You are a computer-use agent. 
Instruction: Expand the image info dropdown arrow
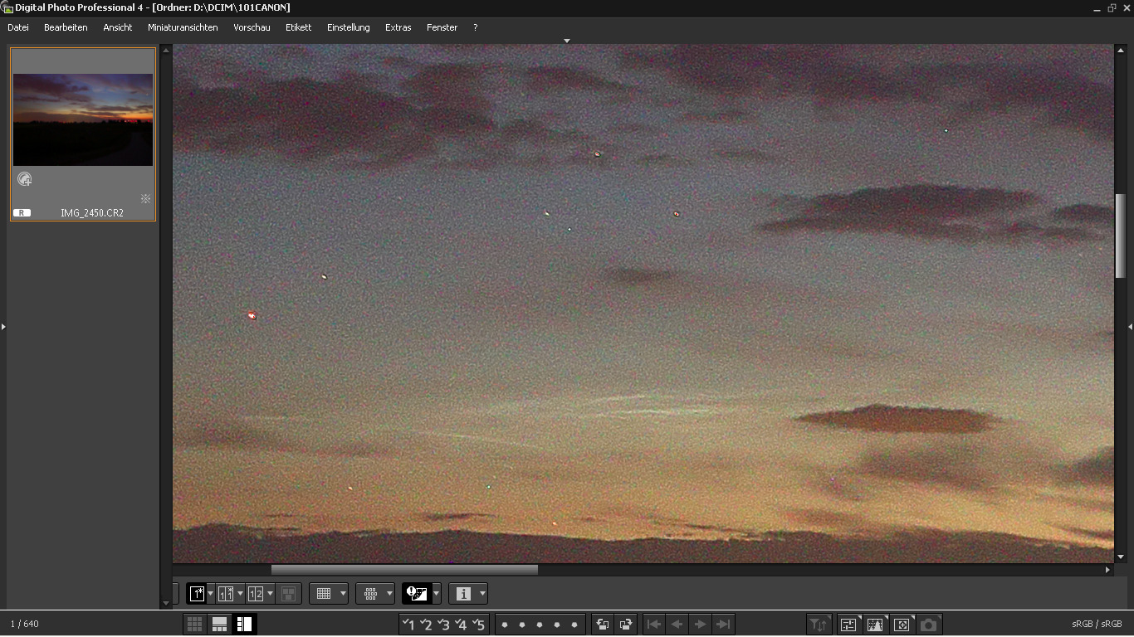tap(482, 594)
